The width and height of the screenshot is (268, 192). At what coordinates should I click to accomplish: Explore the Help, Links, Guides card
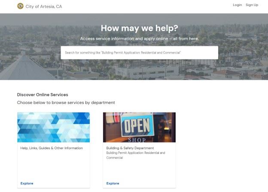tap(27, 183)
